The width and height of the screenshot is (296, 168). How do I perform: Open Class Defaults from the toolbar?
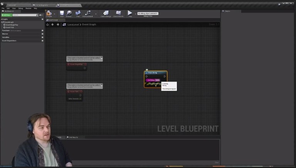(x=118, y=13)
